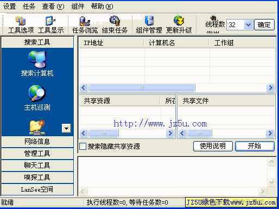
Task: Click the 工作组 column header
Action: (242, 43)
